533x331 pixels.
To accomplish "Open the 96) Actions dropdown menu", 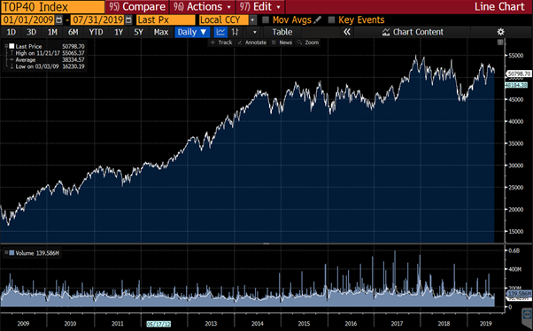I will coord(202,7).
